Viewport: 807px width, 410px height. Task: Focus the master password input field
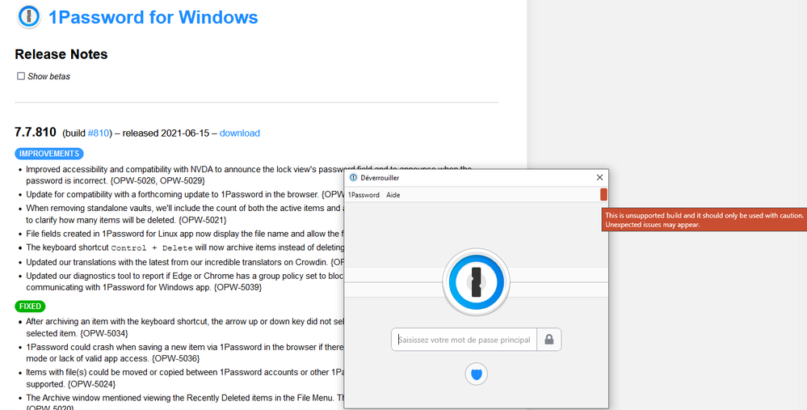(464, 340)
